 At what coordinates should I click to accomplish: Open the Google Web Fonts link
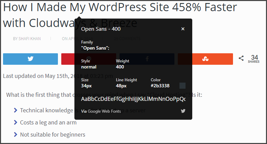click(104, 111)
